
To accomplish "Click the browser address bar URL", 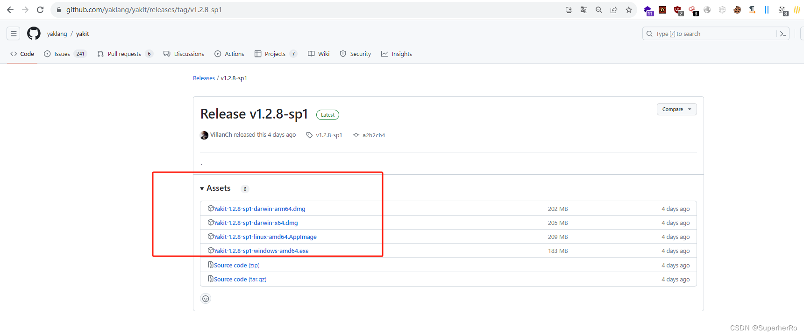I will [144, 10].
